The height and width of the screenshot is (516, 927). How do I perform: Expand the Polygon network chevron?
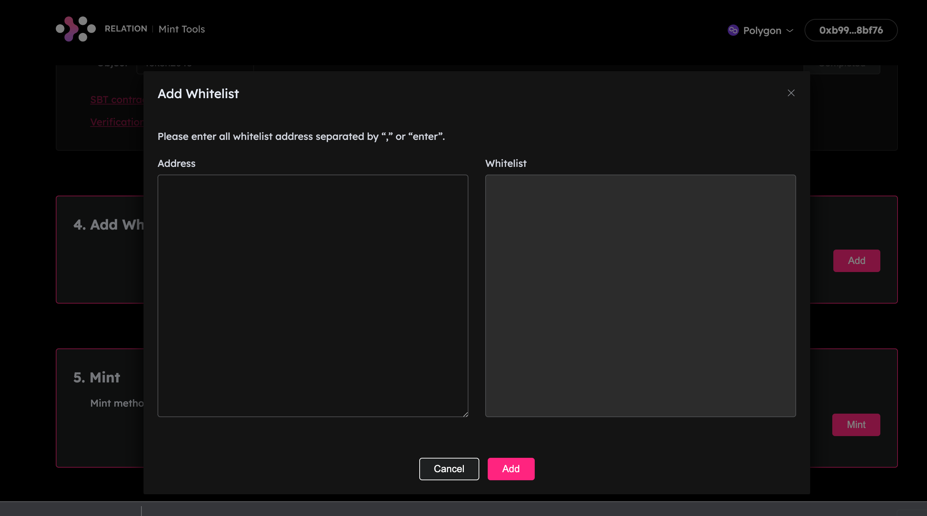point(790,30)
